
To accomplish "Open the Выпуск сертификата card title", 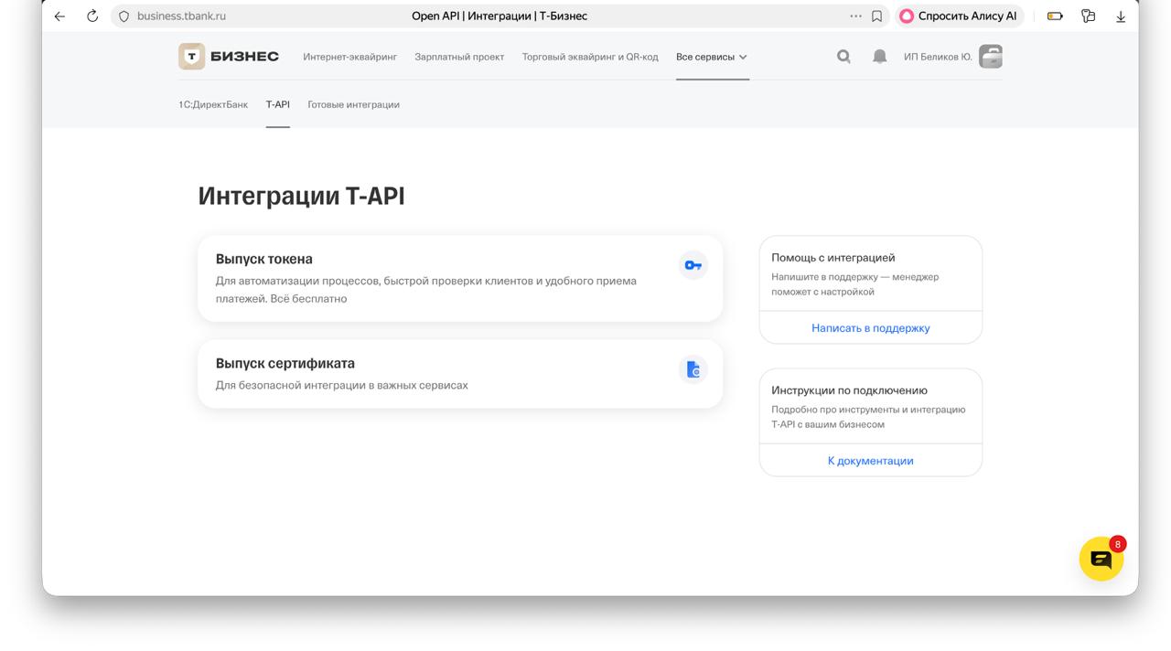I will click(x=285, y=363).
